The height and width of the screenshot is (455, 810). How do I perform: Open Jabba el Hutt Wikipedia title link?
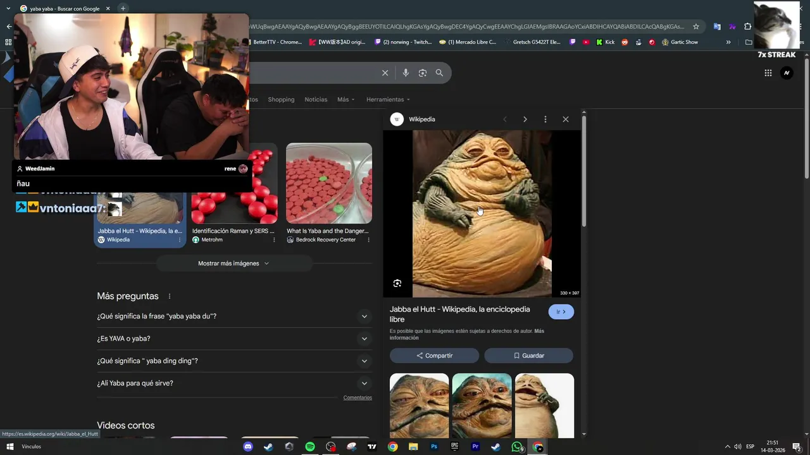pos(460,314)
